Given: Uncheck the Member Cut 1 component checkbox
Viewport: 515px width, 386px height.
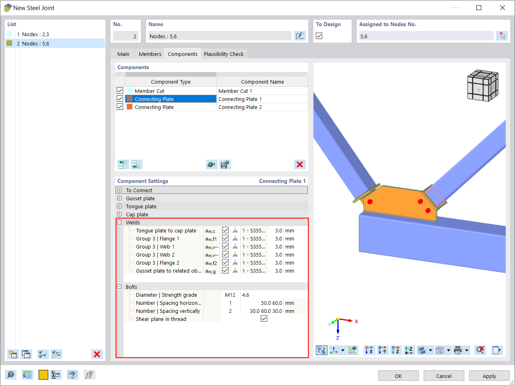Looking at the screenshot, I should pyautogui.click(x=119, y=90).
